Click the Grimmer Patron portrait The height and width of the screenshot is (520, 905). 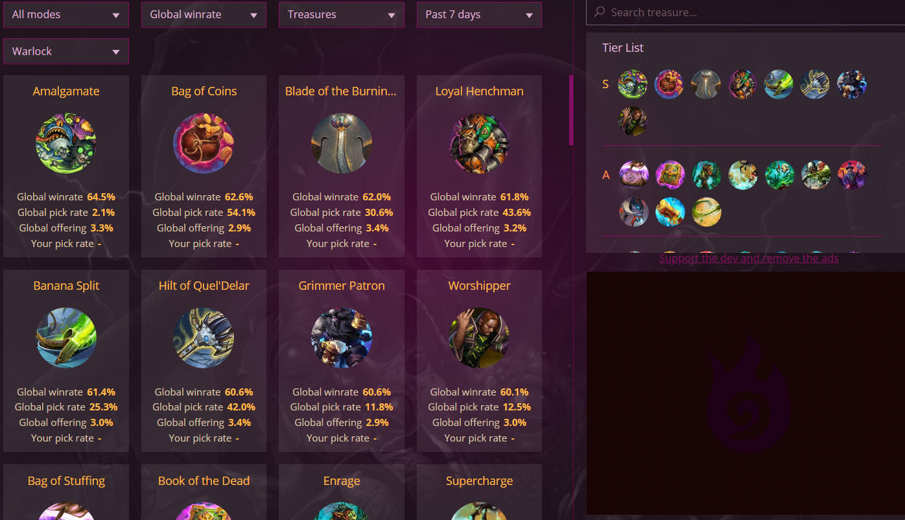pos(342,338)
